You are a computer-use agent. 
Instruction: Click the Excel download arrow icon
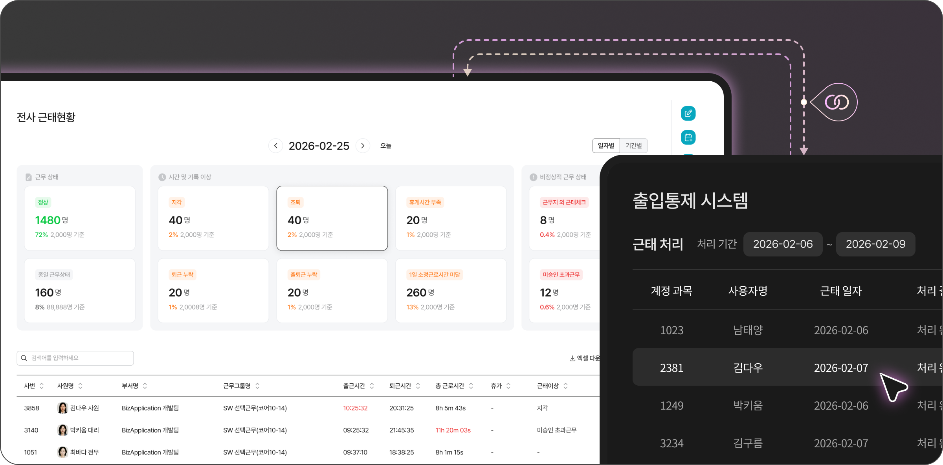point(572,358)
